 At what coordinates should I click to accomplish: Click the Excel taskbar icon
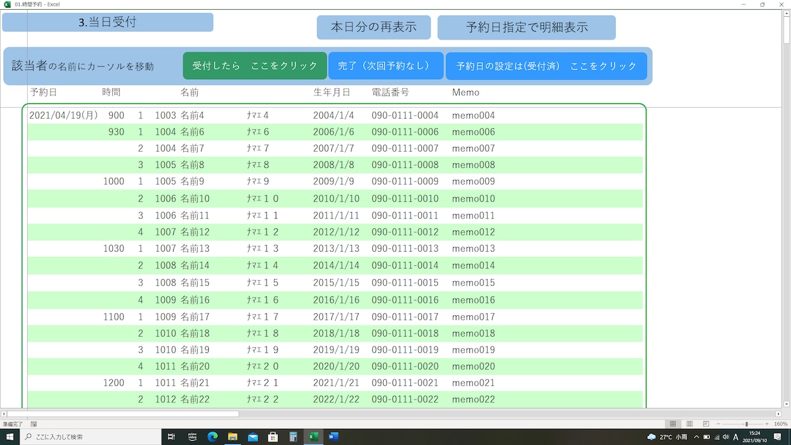pyautogui.click(x=313, y=437)
